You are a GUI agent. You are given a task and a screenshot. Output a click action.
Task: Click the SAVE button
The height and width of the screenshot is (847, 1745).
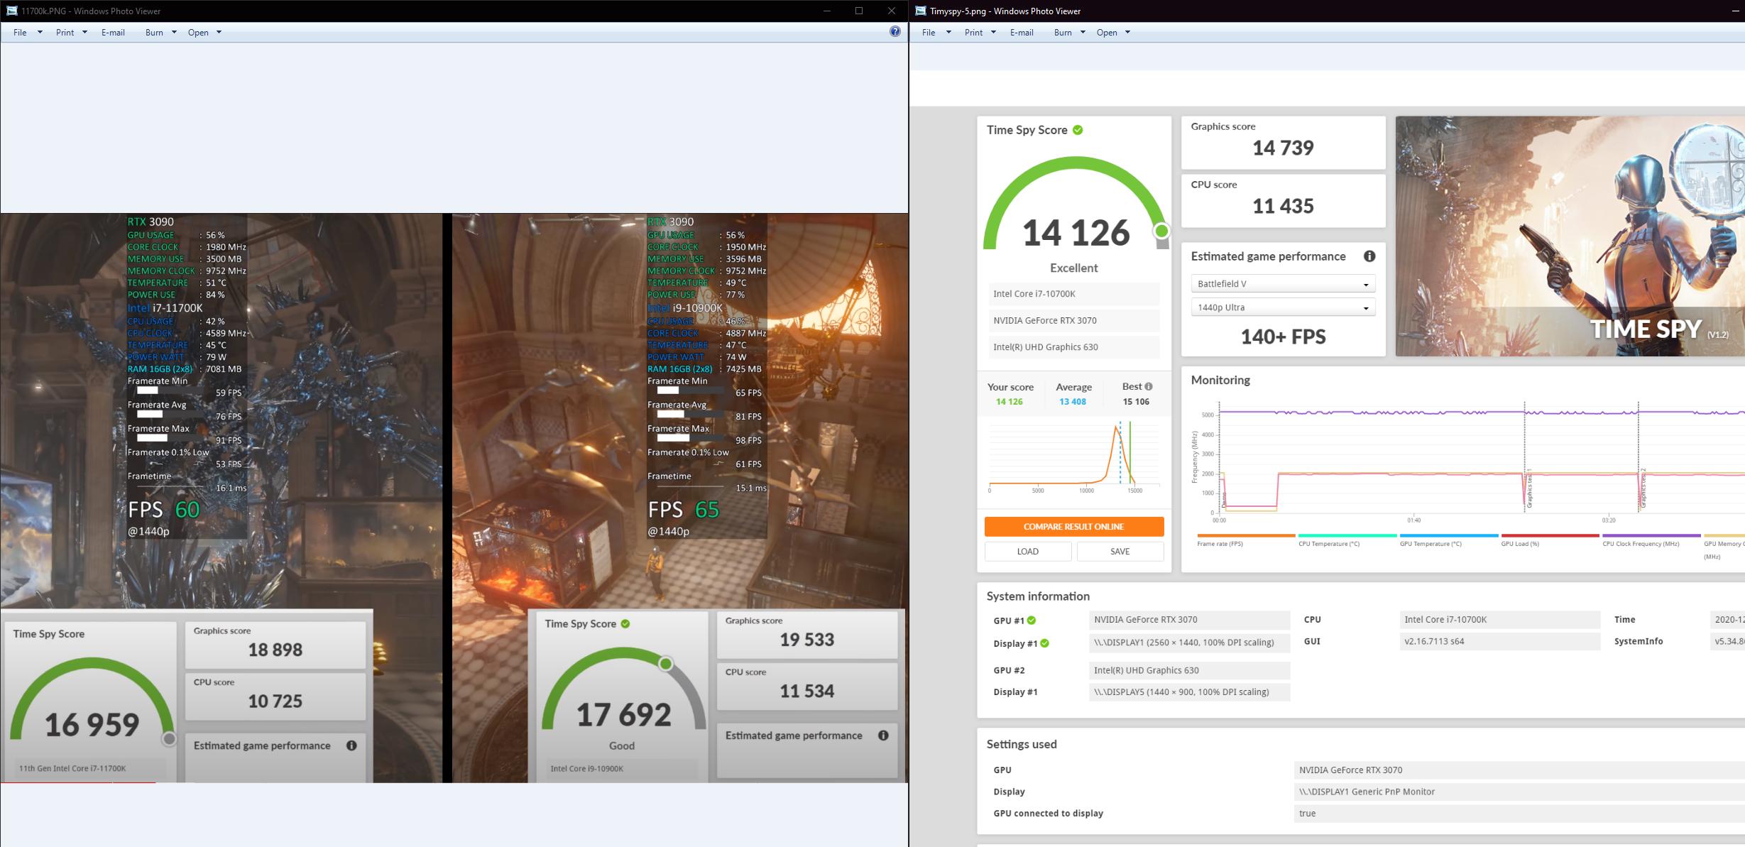1120,552
